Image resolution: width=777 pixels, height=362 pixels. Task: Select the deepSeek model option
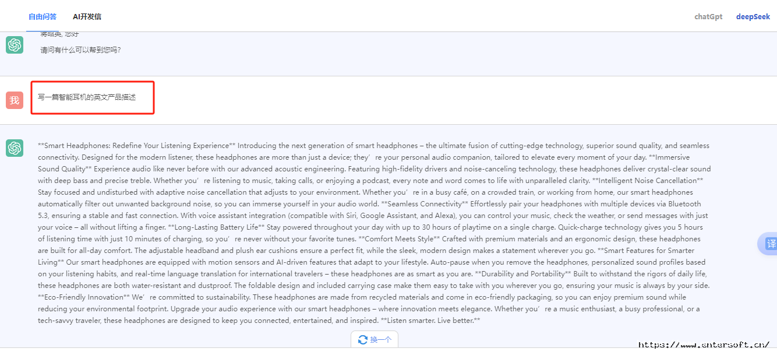(x=753, y=16)
